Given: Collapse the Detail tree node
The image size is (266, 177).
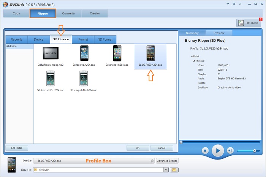Looking at the screenshot, I should 192,57.
